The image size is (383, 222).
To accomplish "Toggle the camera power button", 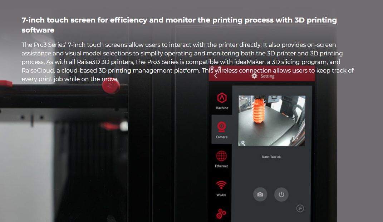I will [x=281, y=194].
